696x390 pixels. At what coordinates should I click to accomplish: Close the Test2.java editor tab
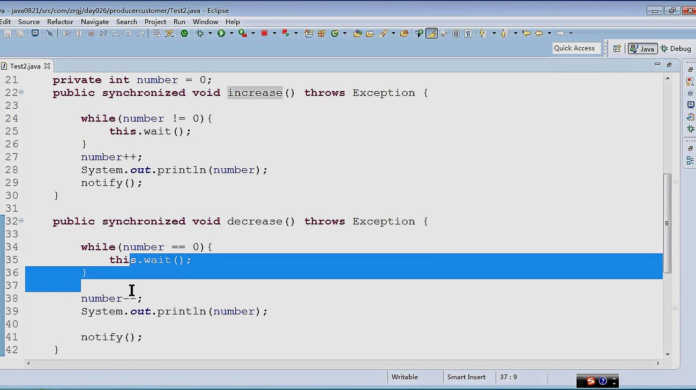coord(47,66)
